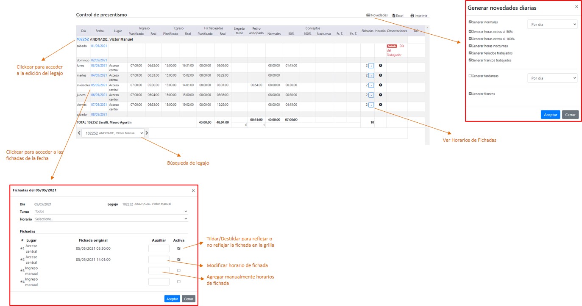Expand the Turno dropdown showing Todos
Image resolution: width=582 pixels, height=306 pixels.
click(x=111, y=211)
